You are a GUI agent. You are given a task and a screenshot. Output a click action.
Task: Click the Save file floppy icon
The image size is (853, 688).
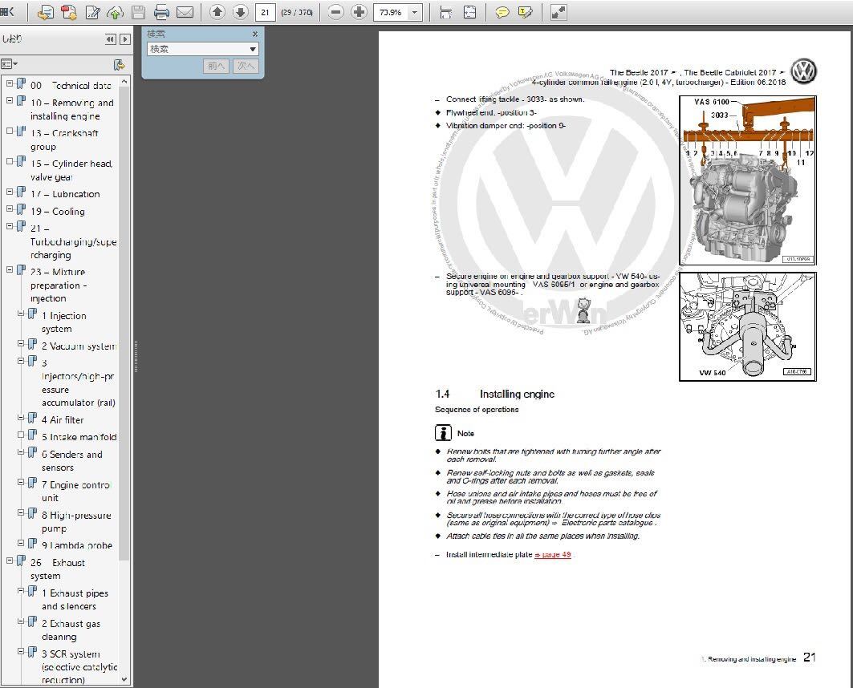pos(138,12)
